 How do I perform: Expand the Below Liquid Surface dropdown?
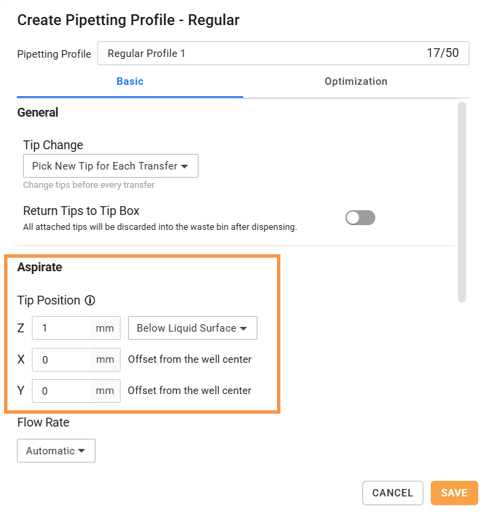[x=192, y=328]
